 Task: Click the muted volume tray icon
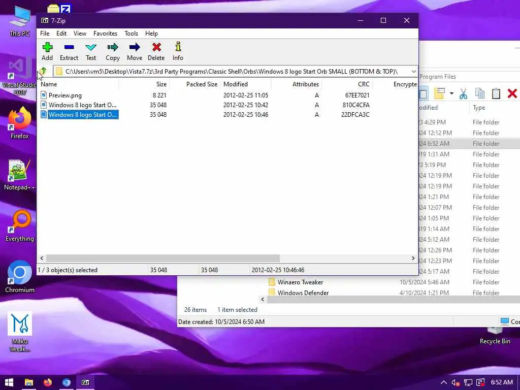(x=456, y=383)
